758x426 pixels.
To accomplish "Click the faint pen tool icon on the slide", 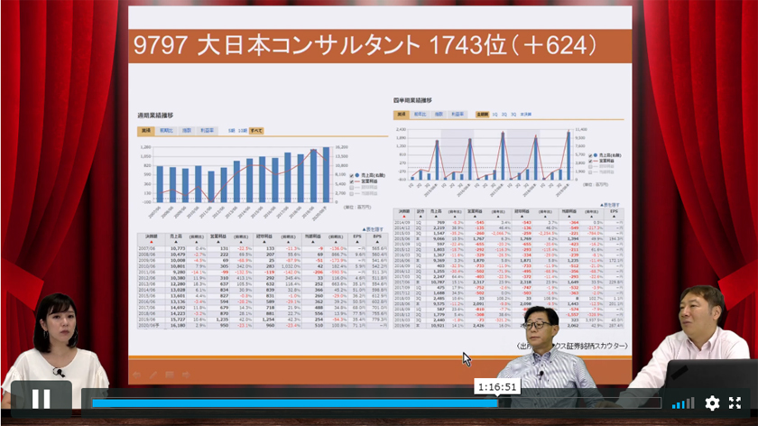I will pos(153,375).
